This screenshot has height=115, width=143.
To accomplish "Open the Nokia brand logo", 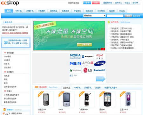I will (75, 56).
